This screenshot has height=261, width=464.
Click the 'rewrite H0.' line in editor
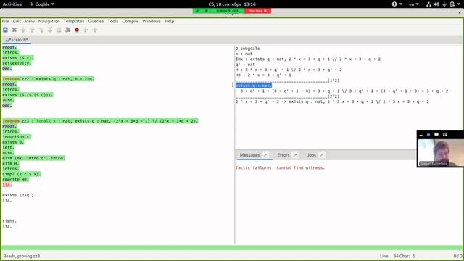tap(16, 179)
